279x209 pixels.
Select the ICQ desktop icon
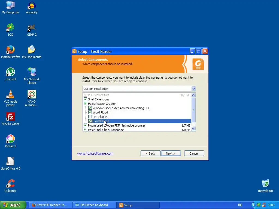point(11,30)
